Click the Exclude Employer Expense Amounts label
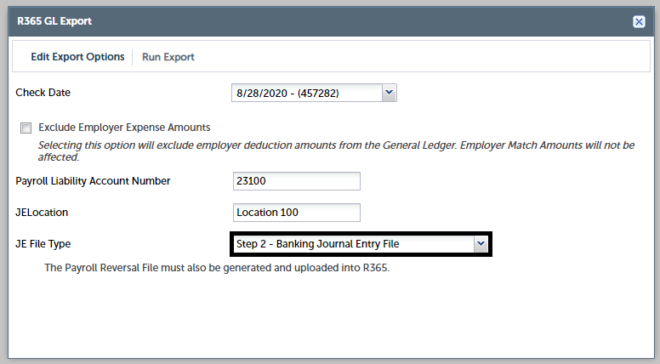This screenshot has height=364, width=660. tap(124, 128)
